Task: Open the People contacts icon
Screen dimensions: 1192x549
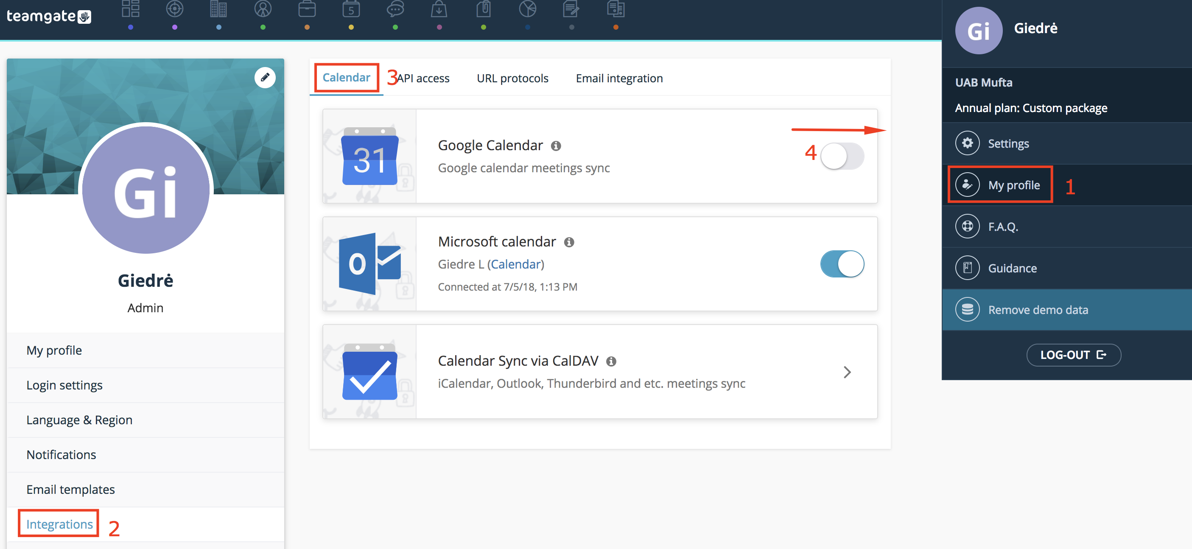Action: coord(263,9)
